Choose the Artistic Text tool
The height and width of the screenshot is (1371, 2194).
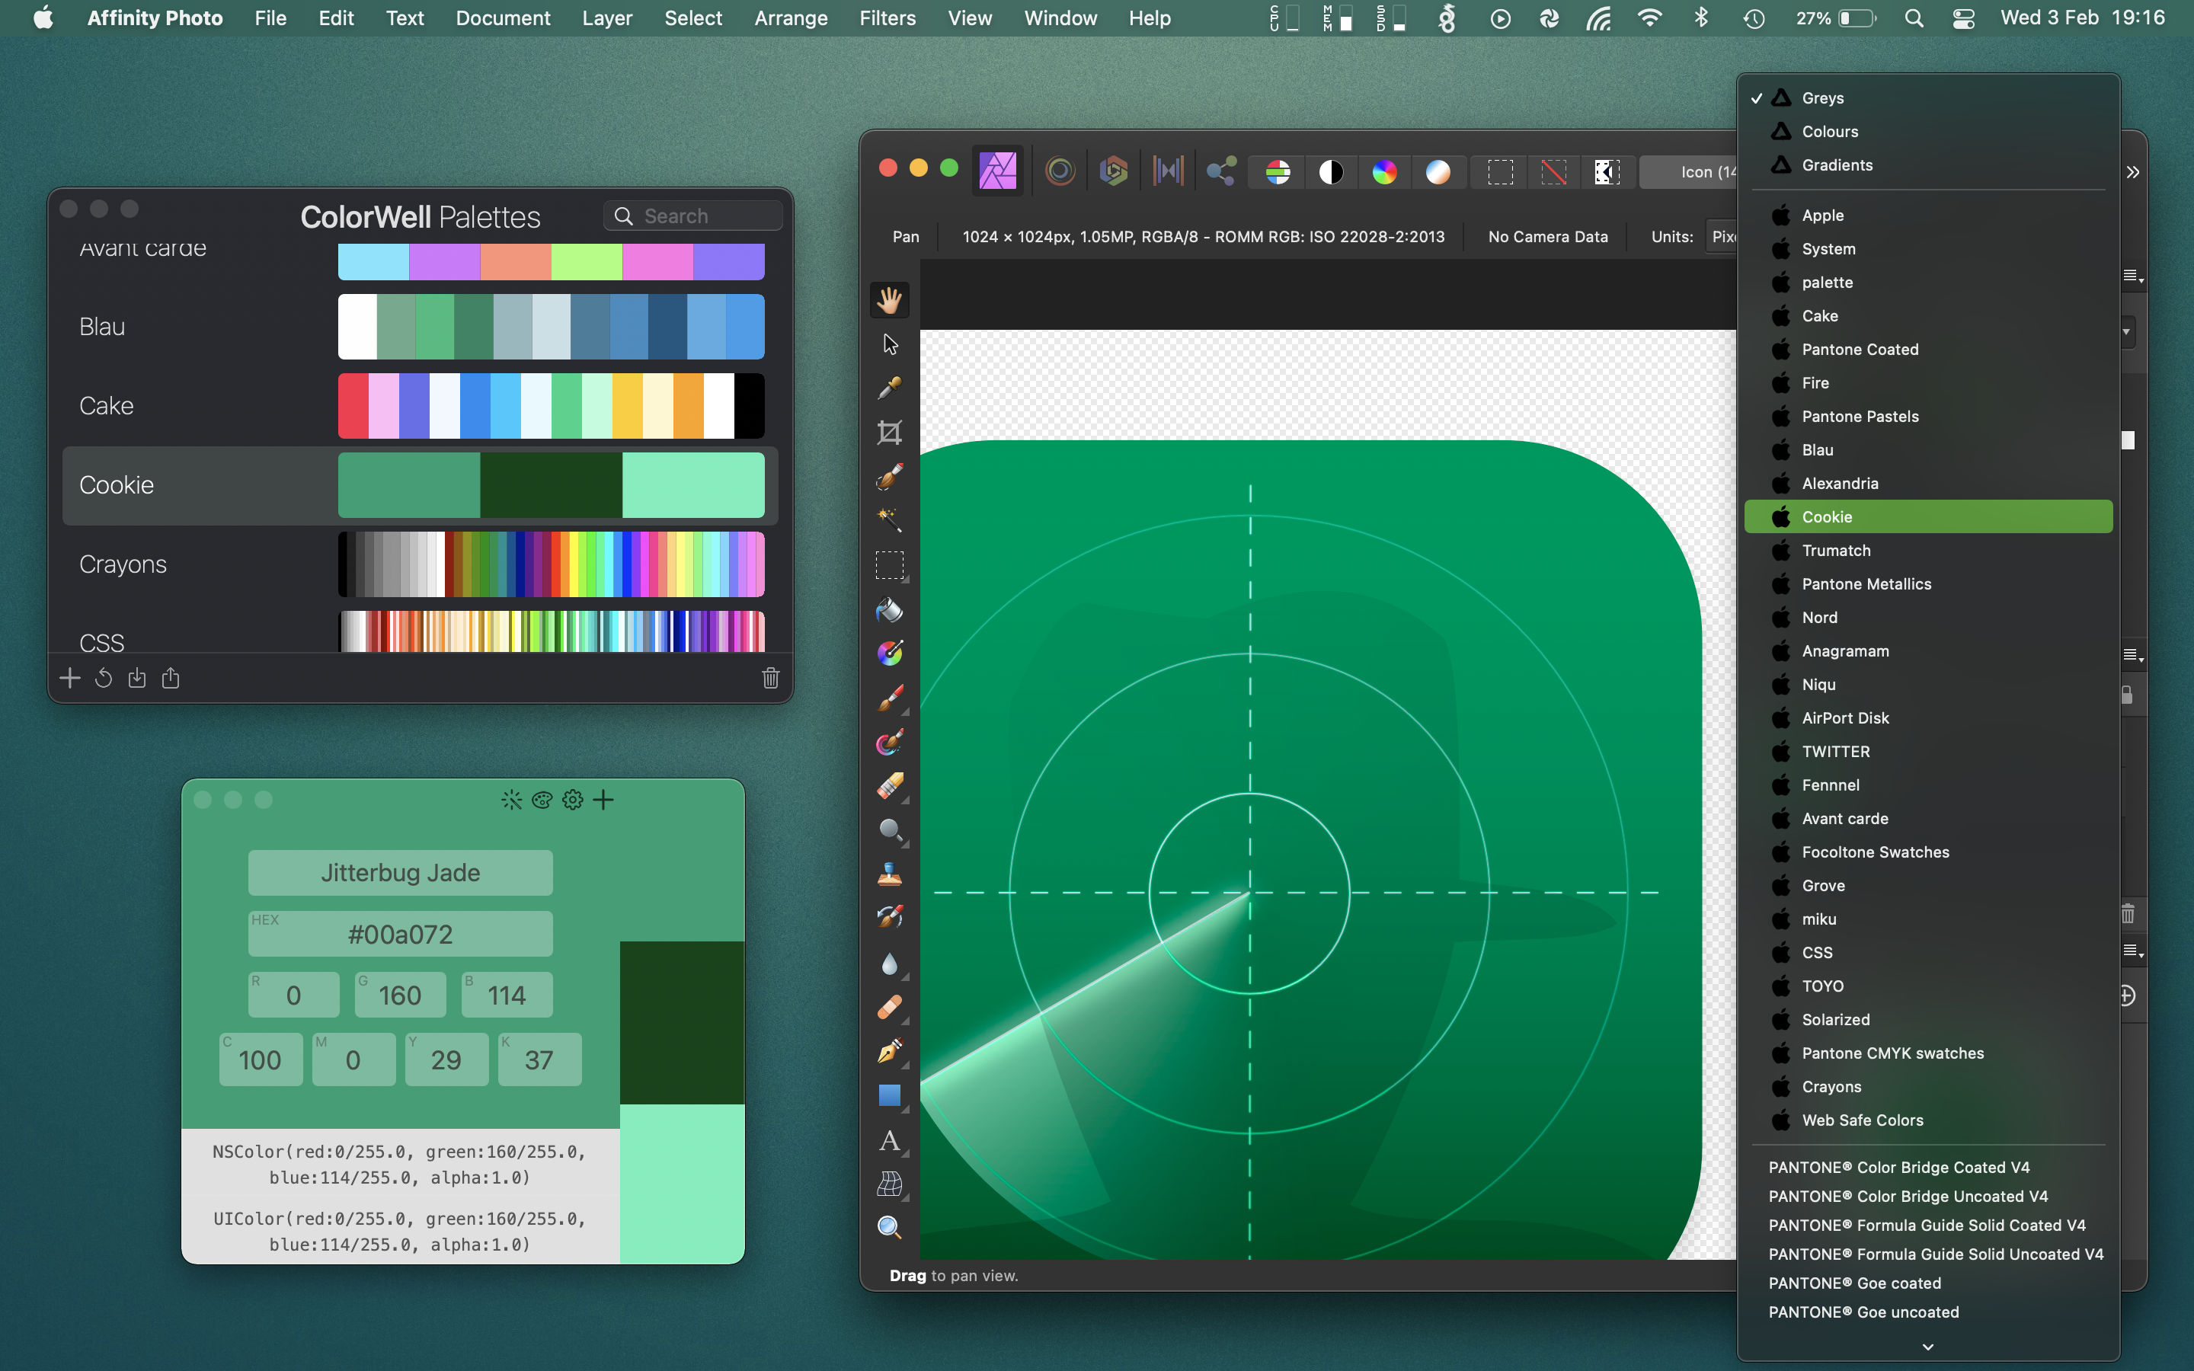[889, 1141]
